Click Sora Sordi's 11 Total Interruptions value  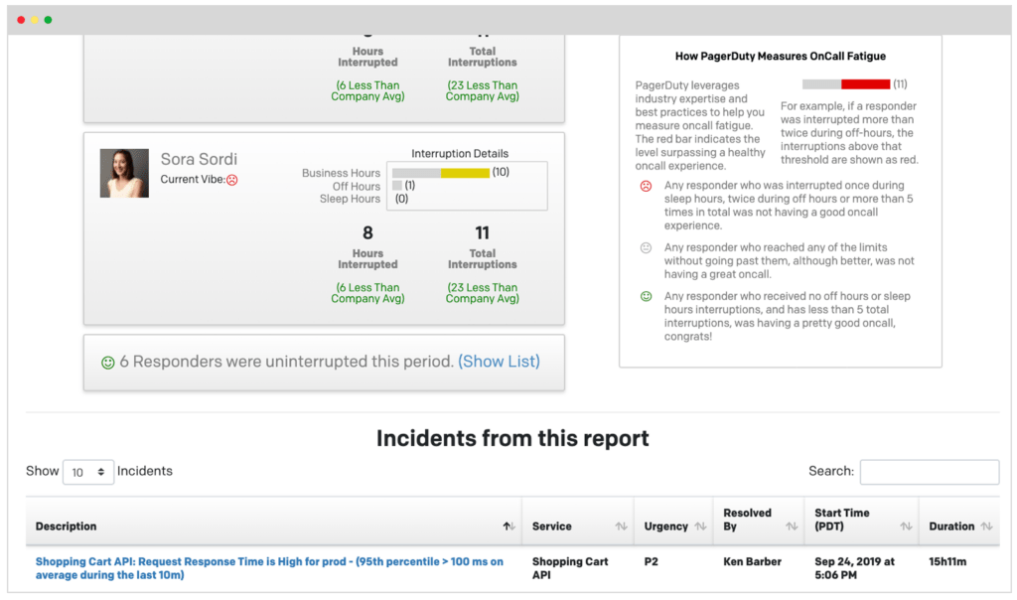[482, 232]
